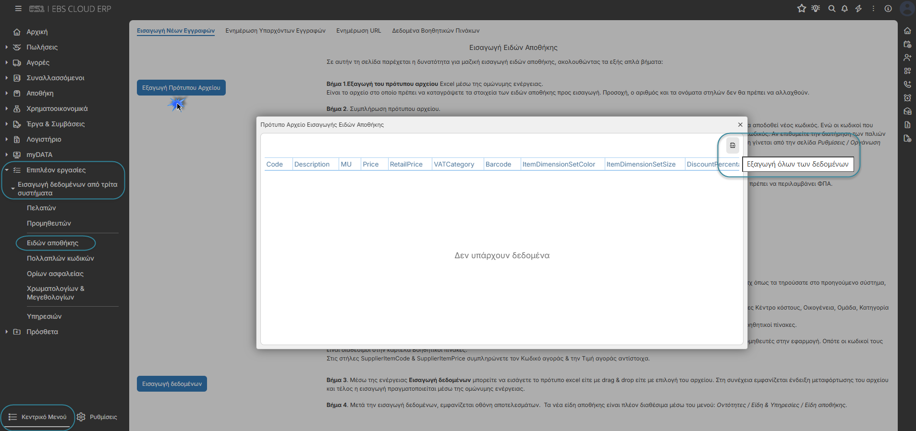Click the search magnifier icon

click(831, 9)
